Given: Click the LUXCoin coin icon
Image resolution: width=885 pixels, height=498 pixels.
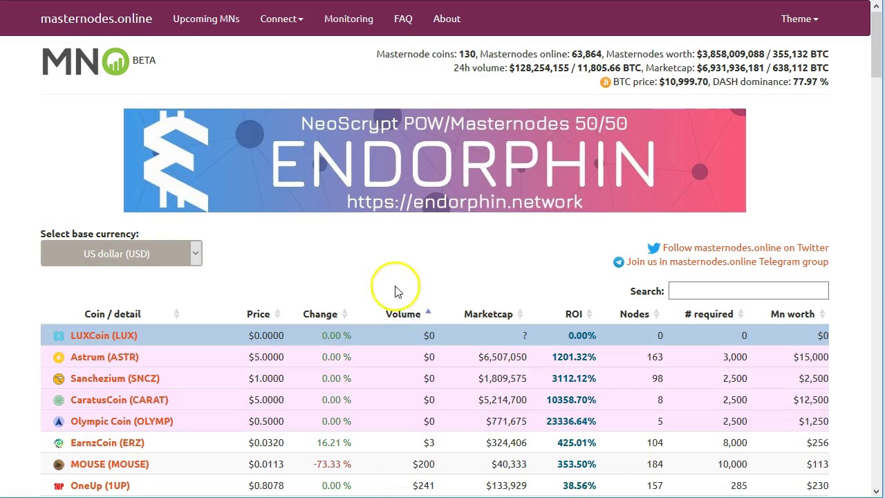Looking at the screenshot, I should coord(59,336).
